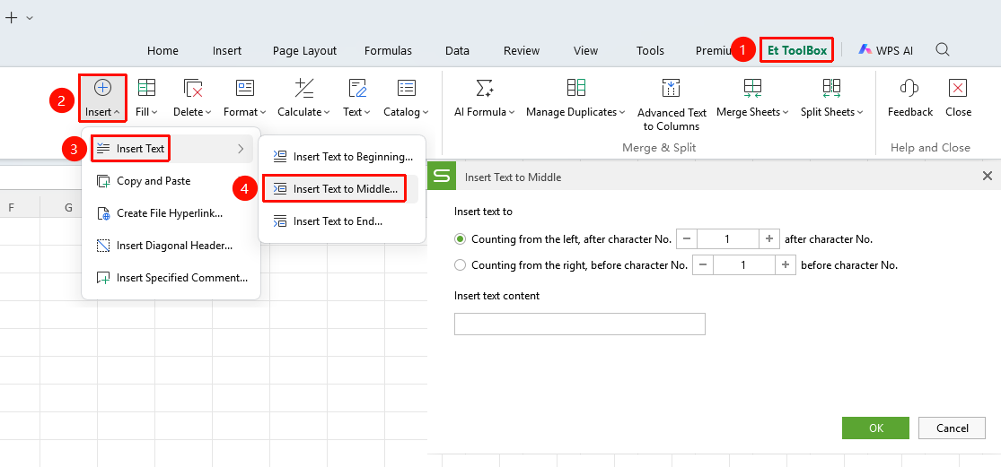1001x467 pixels.
Task: Choose Insert Text to Beginning
Action: 343,156
